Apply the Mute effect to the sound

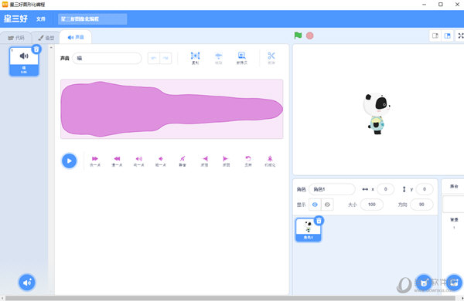click(183, 161)
